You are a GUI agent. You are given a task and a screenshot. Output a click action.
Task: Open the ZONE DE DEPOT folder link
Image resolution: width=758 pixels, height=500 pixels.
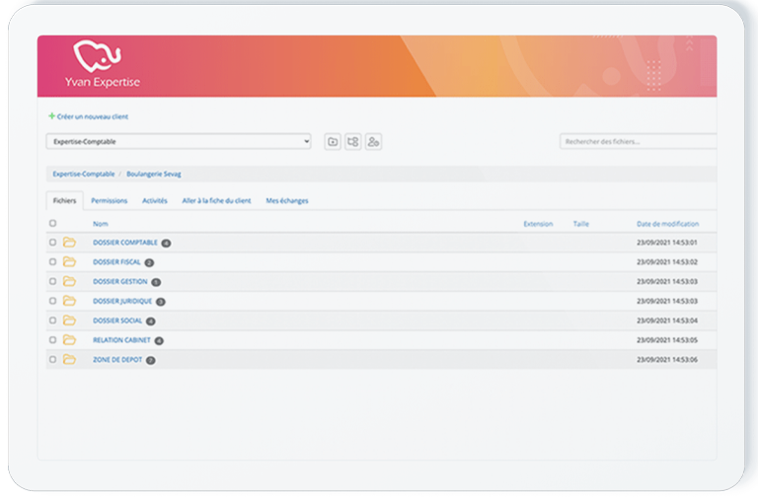click(x=117, y=359)
